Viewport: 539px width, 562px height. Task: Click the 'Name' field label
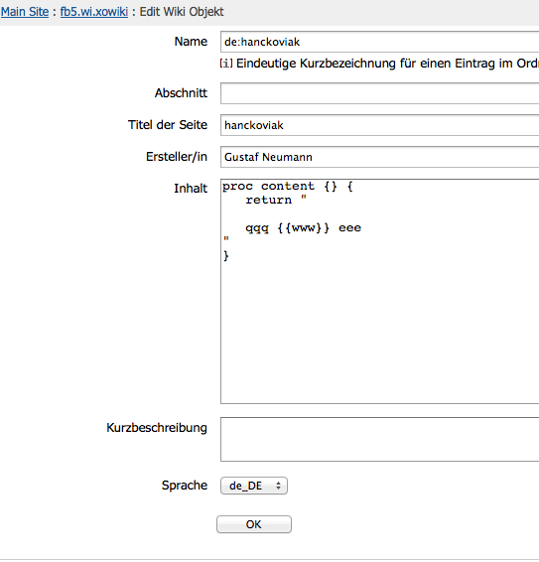click(191, 42)
